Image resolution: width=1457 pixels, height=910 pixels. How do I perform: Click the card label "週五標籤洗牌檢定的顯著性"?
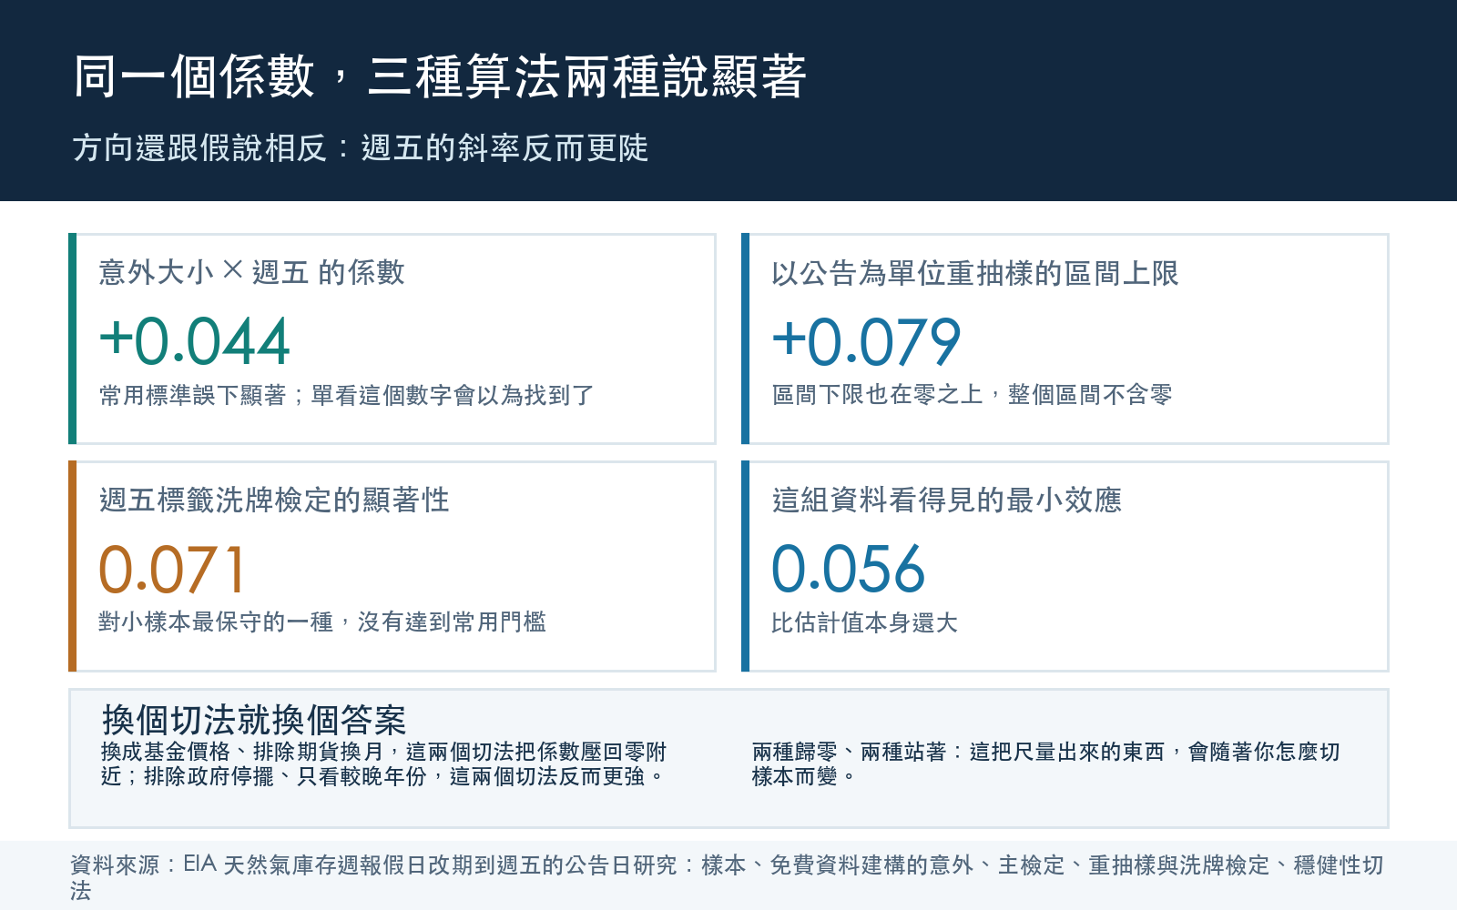tap(274, 500)
